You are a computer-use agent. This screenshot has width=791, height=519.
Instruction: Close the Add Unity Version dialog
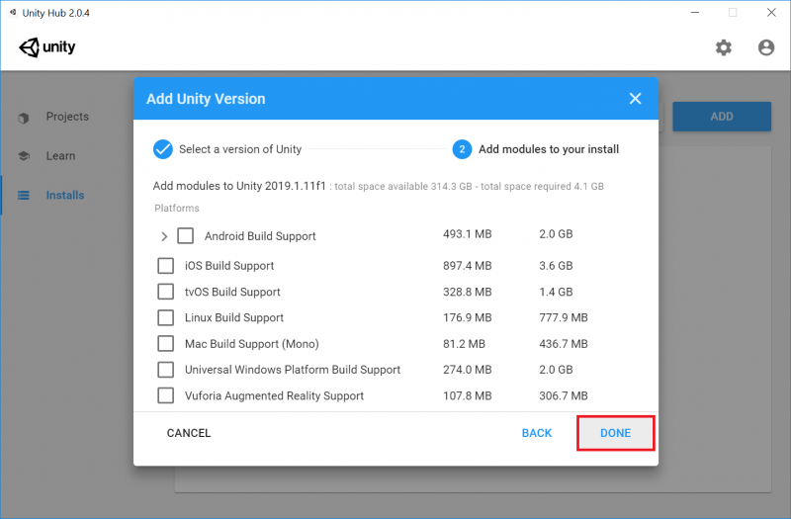635,98
